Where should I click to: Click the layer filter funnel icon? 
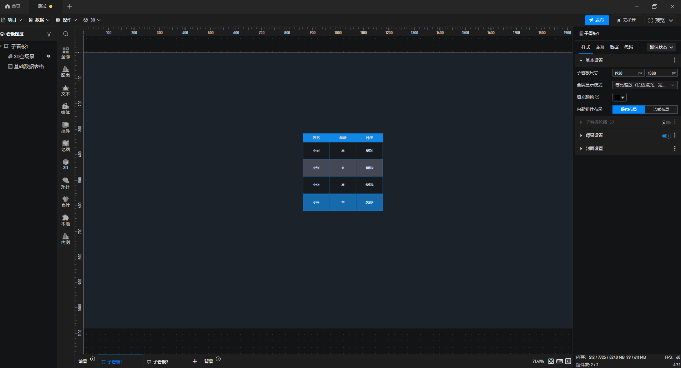coord(49,34)
